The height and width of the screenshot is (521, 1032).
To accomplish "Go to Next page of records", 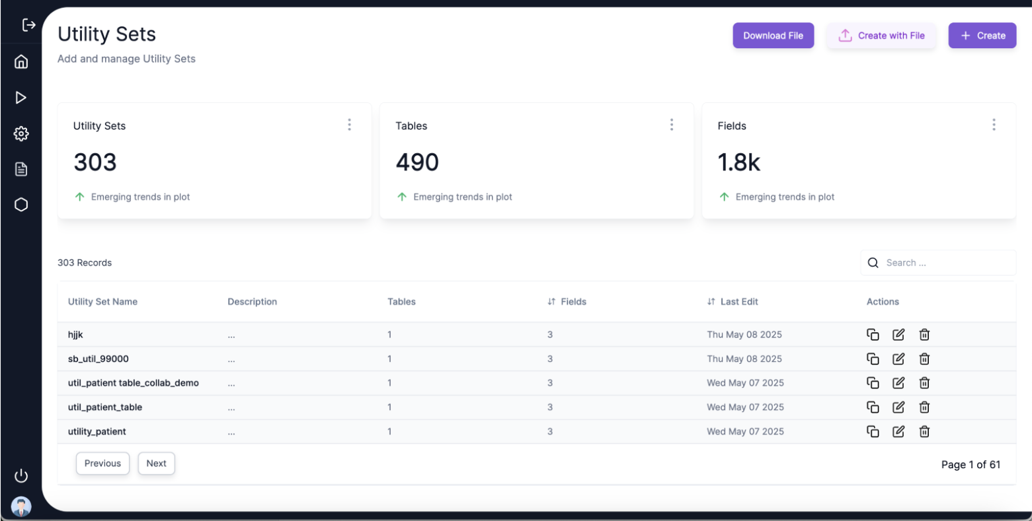I will pyautogui.click(x=156, y=464).
